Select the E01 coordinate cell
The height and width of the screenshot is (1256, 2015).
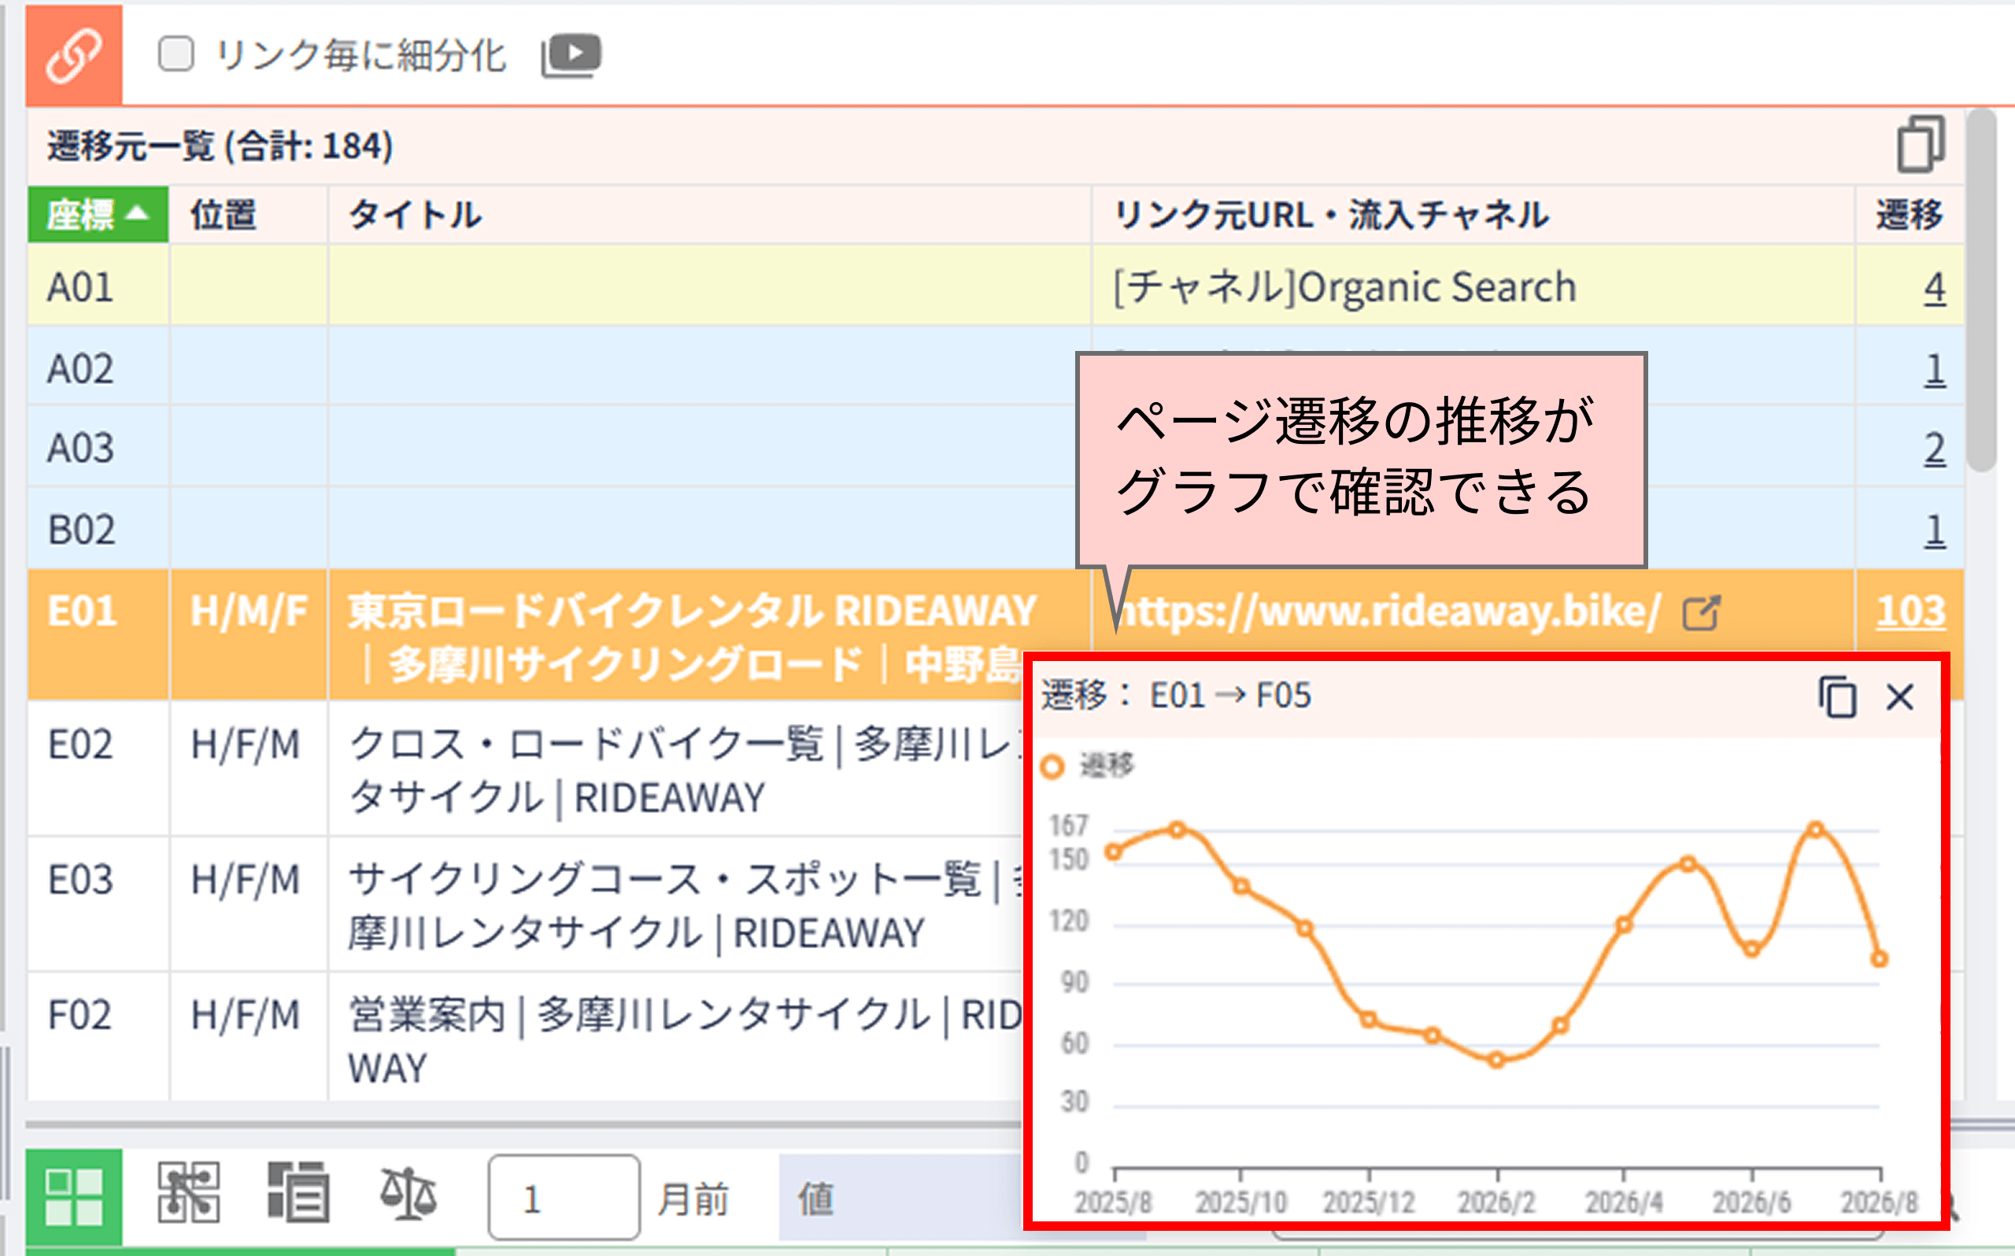pyautogui.click(x=98, y=634)
